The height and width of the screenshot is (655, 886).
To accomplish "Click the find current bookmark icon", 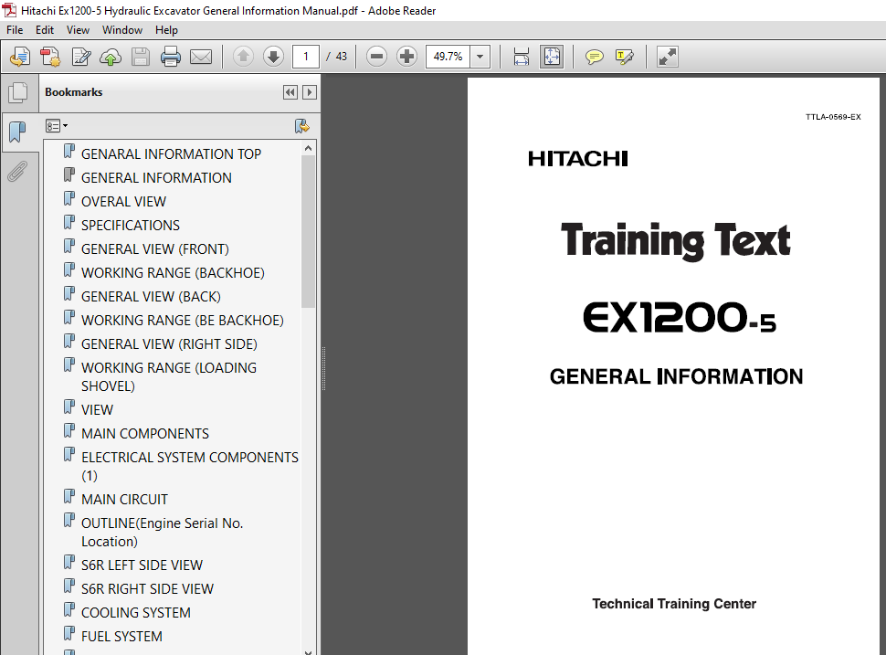I will (x=301, y=126).
